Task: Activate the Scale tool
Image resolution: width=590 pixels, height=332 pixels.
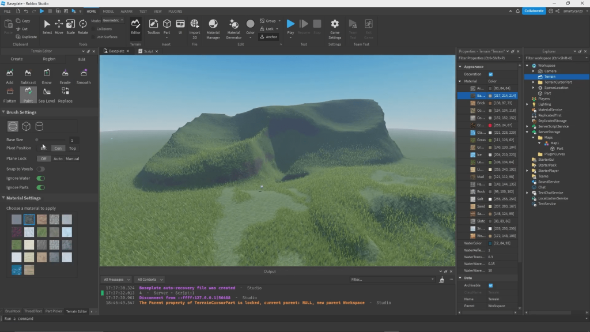Action: tap(70, 28)
